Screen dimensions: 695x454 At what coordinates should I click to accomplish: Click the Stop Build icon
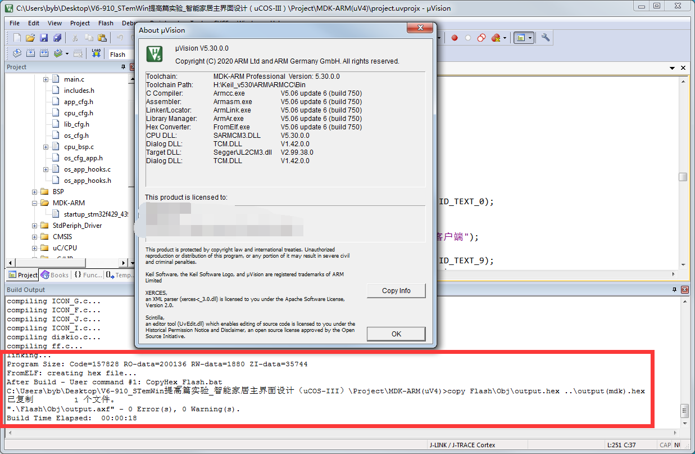tap(79, 54)
